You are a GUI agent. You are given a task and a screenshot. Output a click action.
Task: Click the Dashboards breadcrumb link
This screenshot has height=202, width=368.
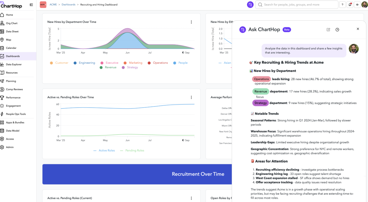point(68,4)
